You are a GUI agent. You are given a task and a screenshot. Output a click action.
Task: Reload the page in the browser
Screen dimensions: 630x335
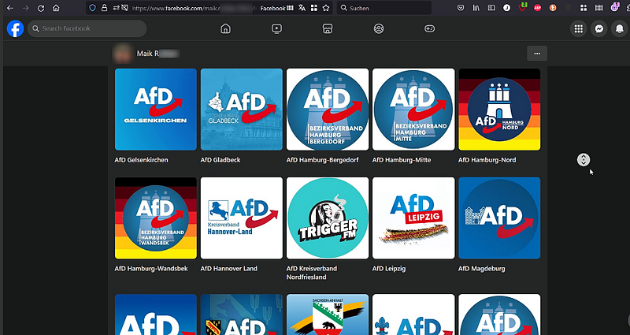41,8
